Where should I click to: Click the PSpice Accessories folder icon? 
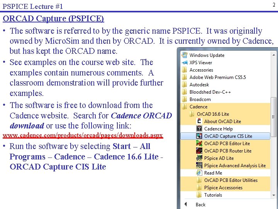[x=199, y=187]
